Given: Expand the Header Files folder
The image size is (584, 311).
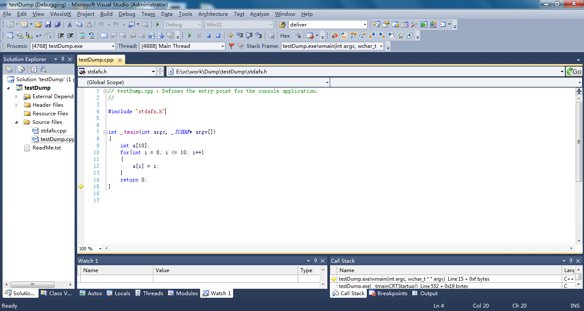Looking at the screenshot, I should 17,105.
